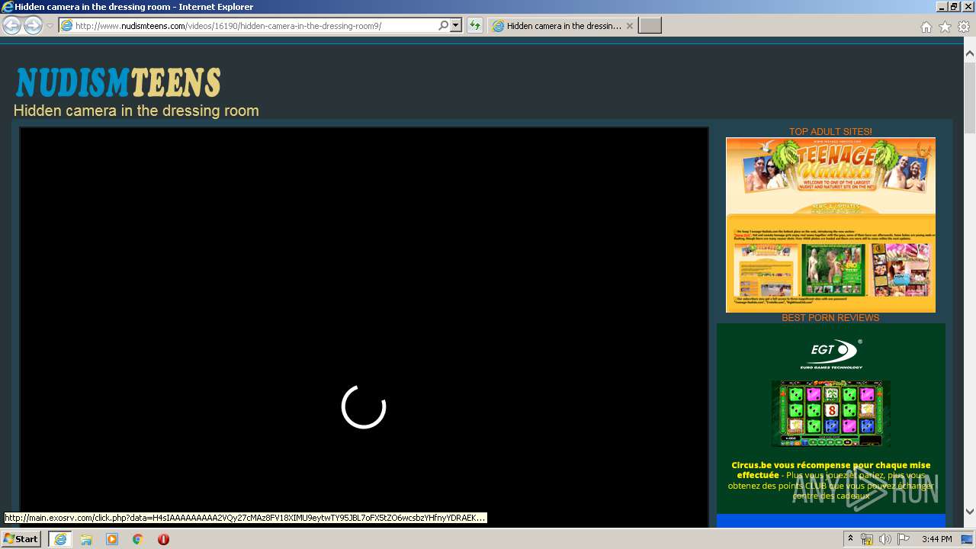
Task: Open a new tab with the blank tab button
Action: [650, 26]
